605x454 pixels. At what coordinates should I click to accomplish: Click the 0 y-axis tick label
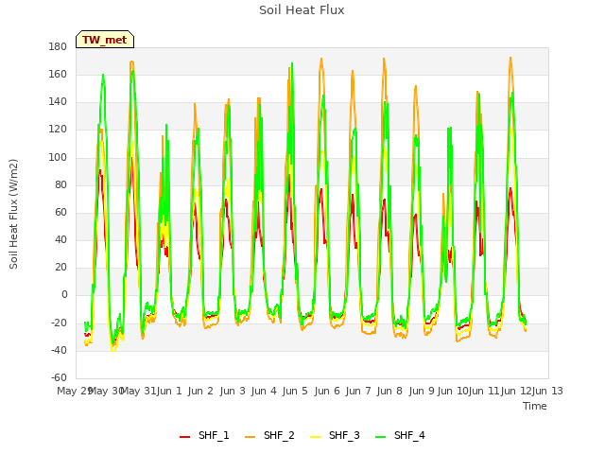(x=64, y=295)
